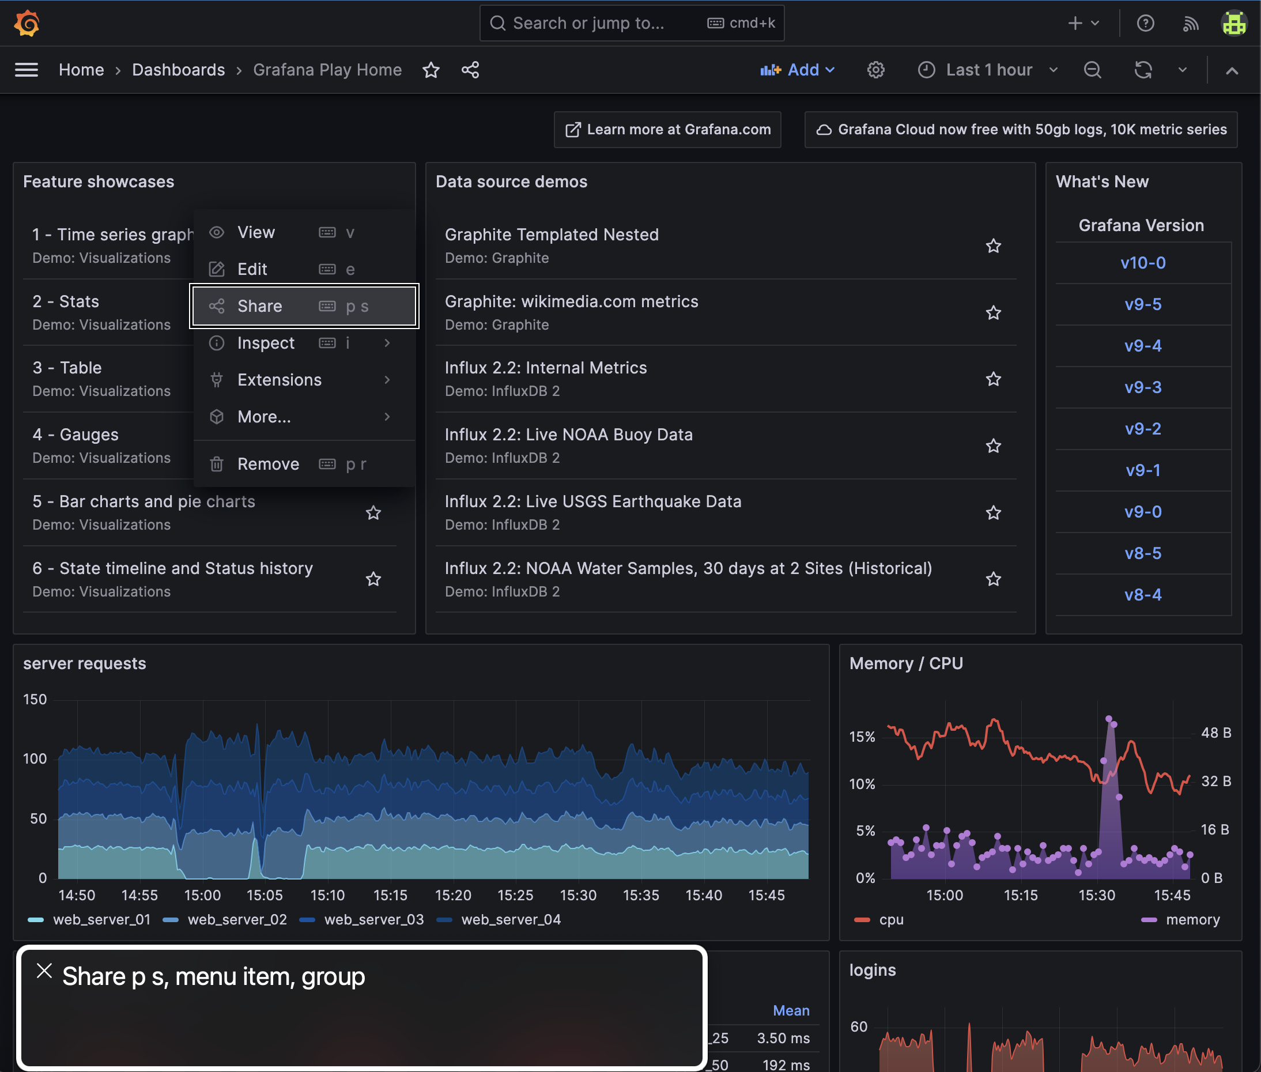
Task: Open Learn more at Grafana.com
Action: (667, 130)
